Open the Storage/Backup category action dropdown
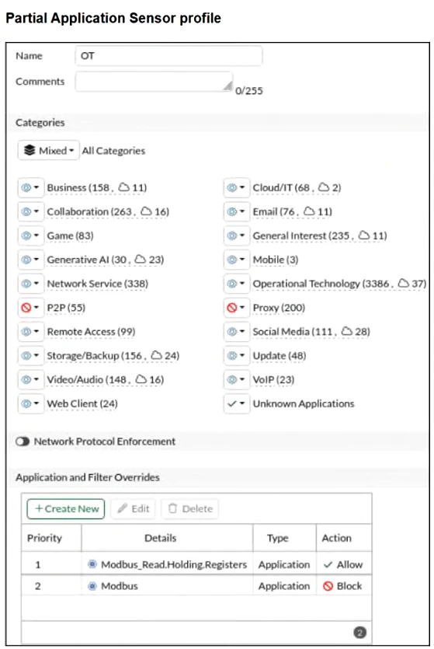 coord(30,355)
